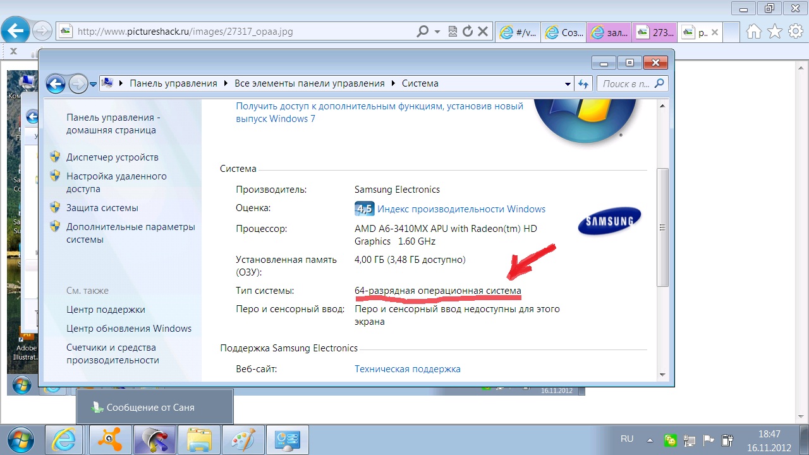809x455 pixels.
Task: Click the "Система" breadcrumb item
Action: click(x=420, y=83)
